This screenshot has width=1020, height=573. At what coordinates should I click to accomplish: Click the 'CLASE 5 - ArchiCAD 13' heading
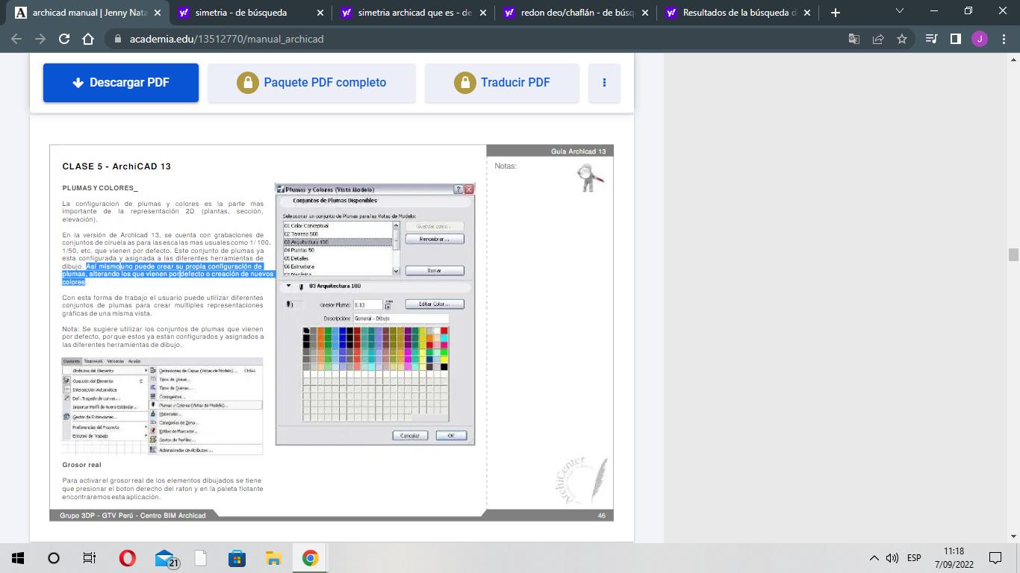coord(116,166)
